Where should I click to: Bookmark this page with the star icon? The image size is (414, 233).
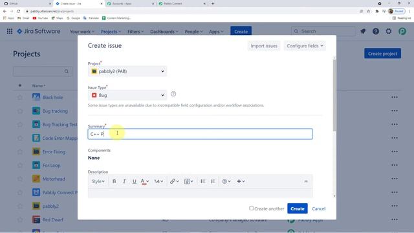point(369,11)
